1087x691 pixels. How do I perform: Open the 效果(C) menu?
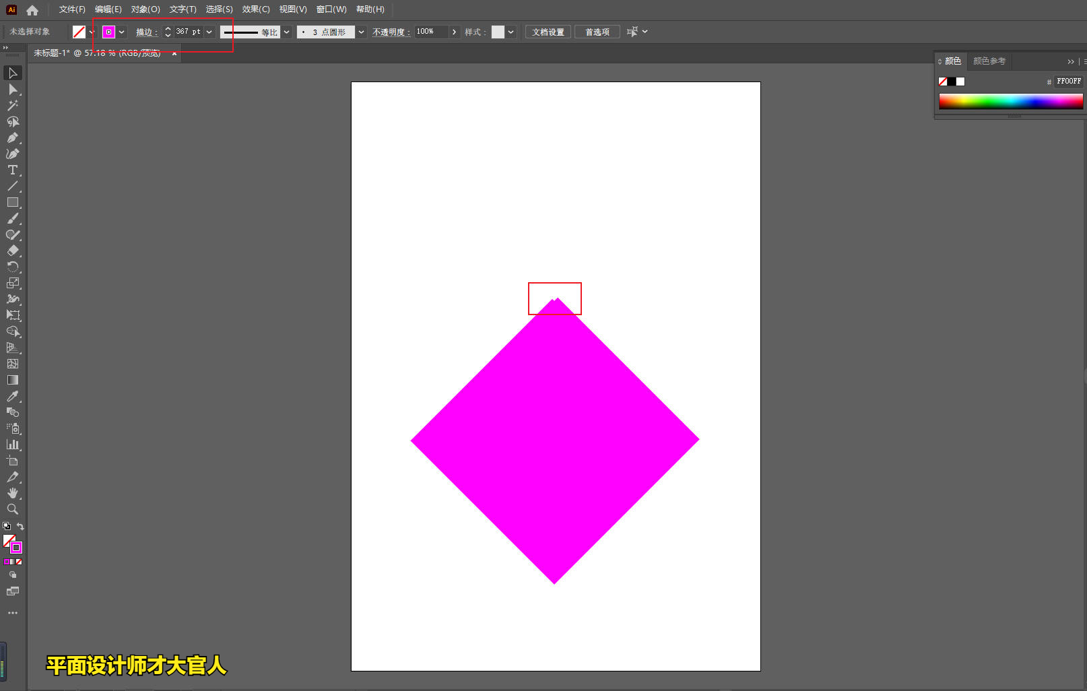256,9
